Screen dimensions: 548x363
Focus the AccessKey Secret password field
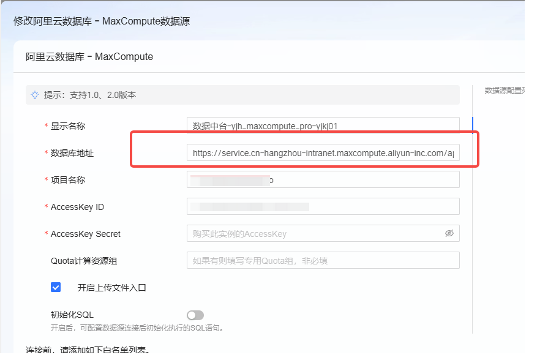coord(312,233)
